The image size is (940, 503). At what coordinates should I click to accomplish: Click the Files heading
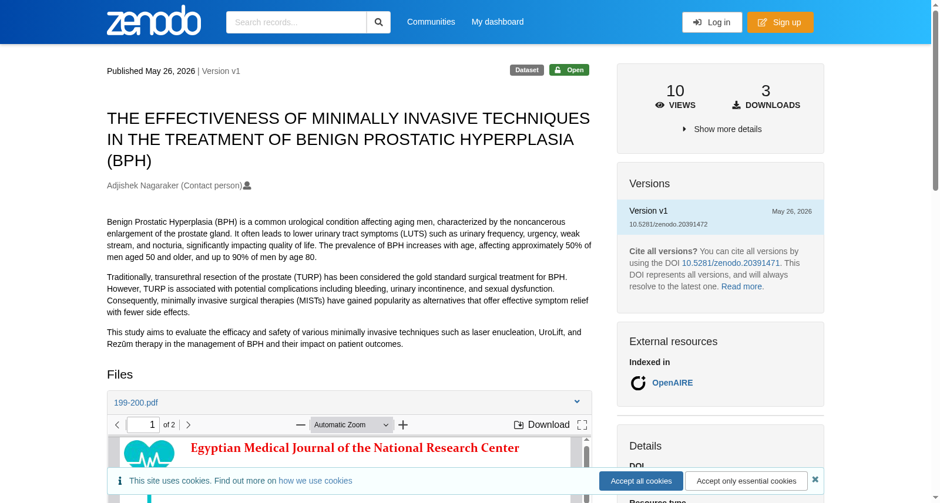coord(120,374)
